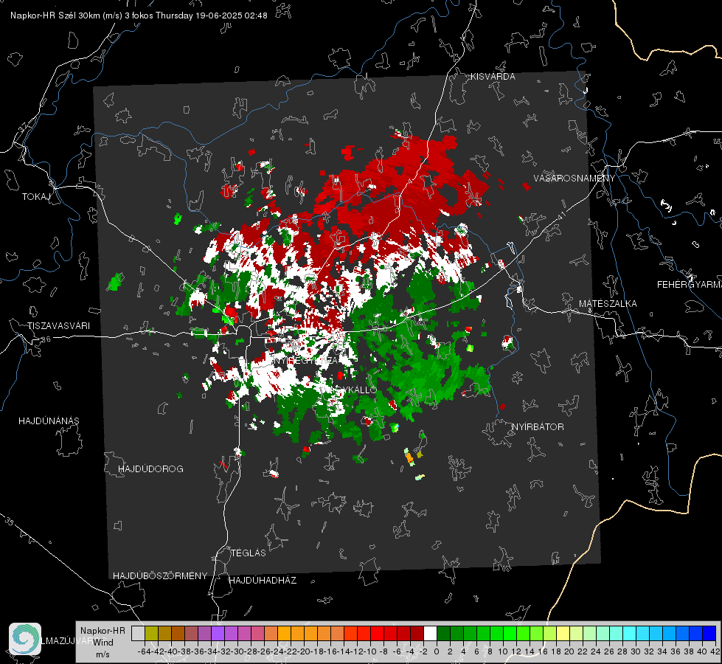Select the TISZAVASVÁRI town label

point(58,326)
